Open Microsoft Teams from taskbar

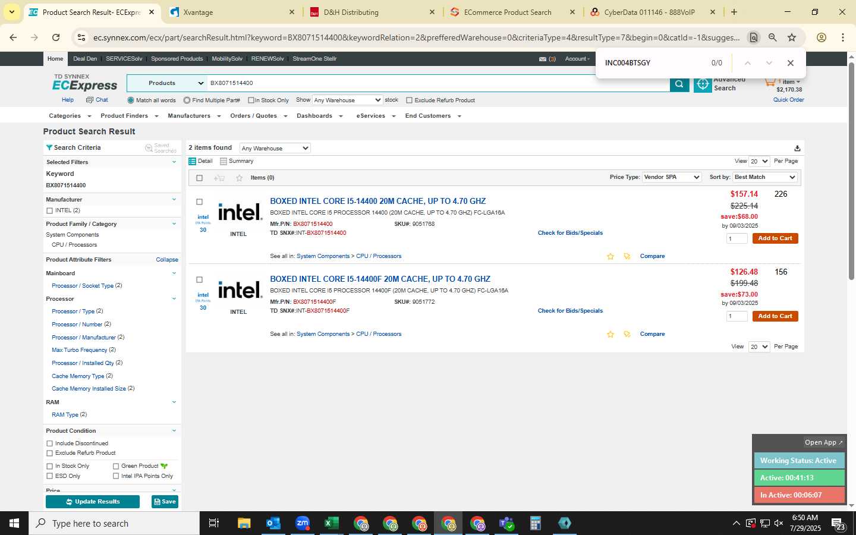click(x=506, y=523)
